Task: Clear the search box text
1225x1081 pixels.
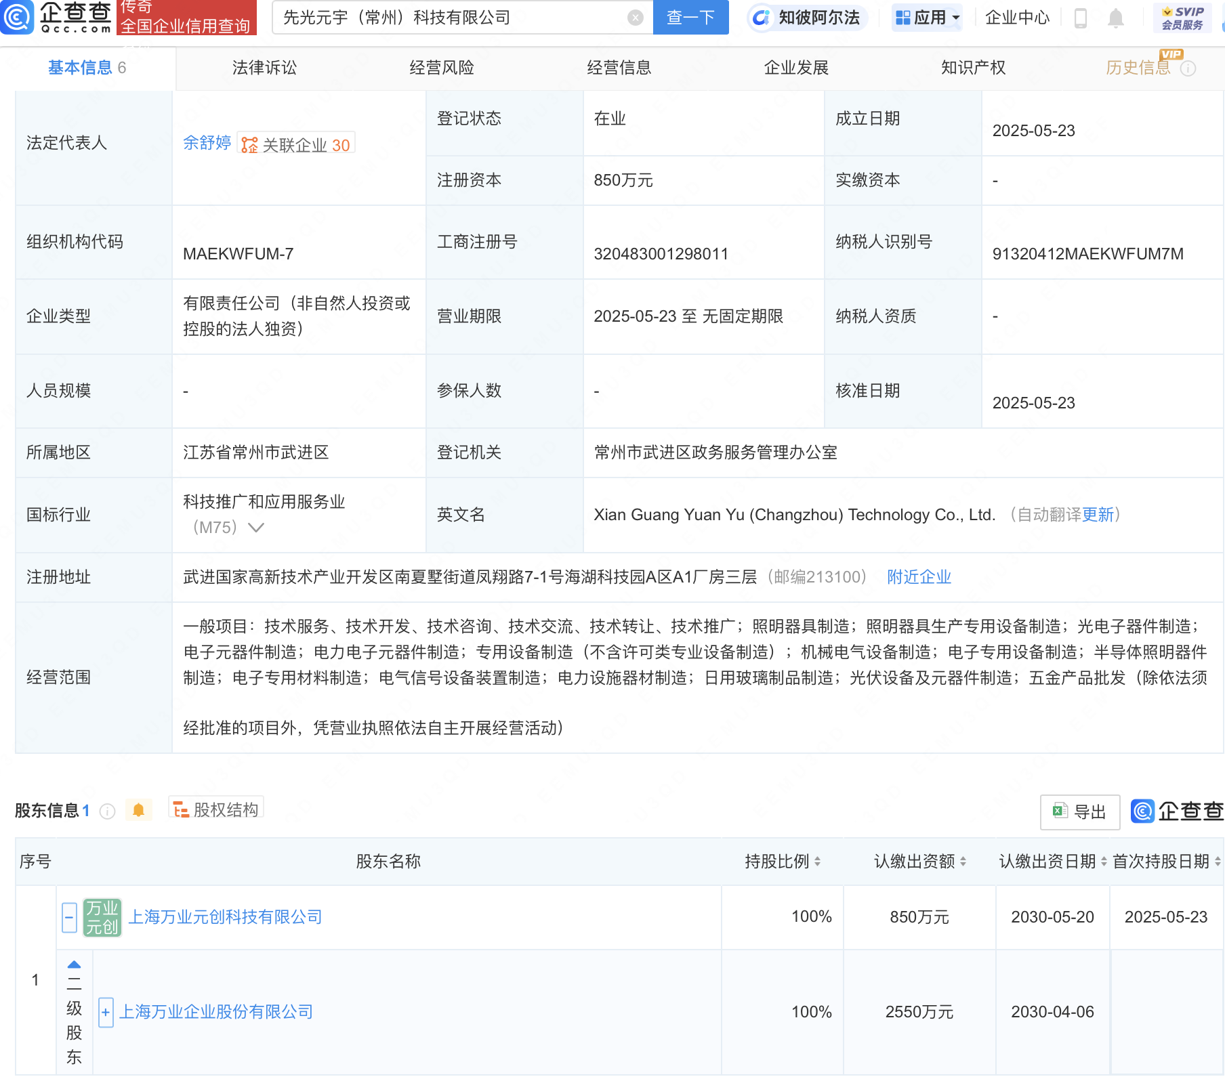Action: [635, 18]
